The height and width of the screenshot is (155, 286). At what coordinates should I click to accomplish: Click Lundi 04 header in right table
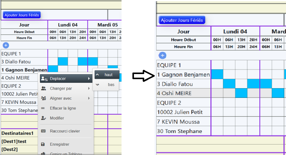point(235,32)
